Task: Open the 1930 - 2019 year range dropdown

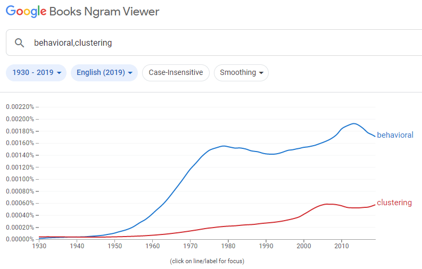Action: click(x=36, y=73)
